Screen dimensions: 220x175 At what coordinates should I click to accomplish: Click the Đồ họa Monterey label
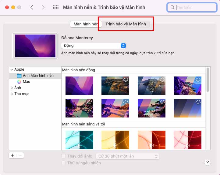(x=77, y=38)
